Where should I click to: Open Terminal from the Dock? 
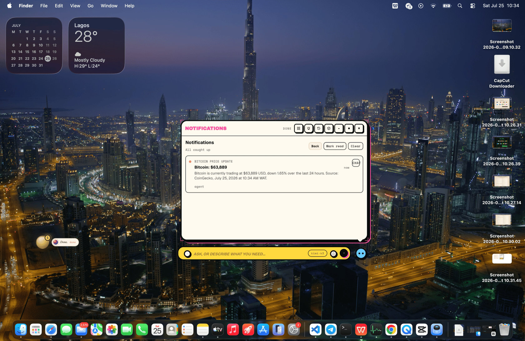point(346,329)
